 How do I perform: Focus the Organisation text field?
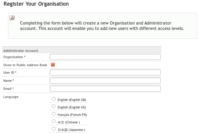(x=105, y=57)
